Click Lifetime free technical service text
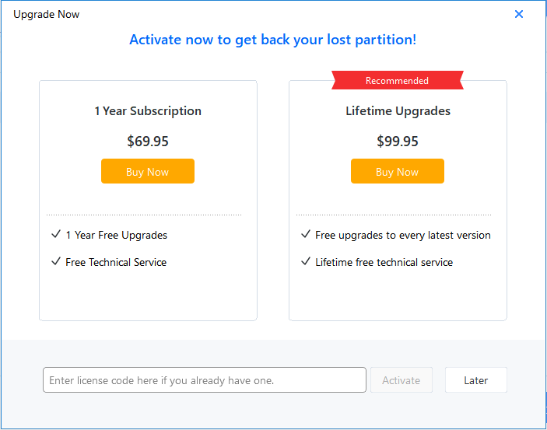 (384, 262)
